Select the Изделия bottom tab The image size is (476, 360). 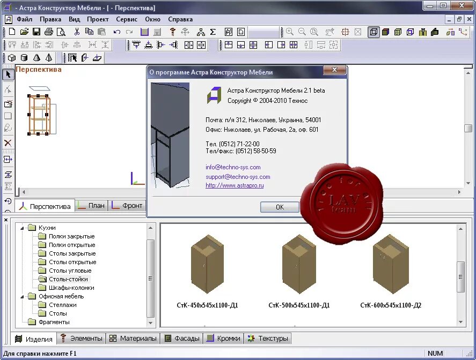tap(34, 339)
